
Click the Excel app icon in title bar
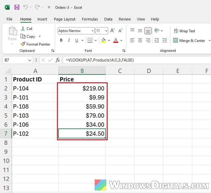point(7,7)
